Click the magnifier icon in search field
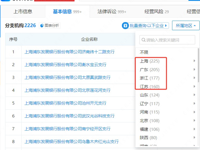 point(143,40)
